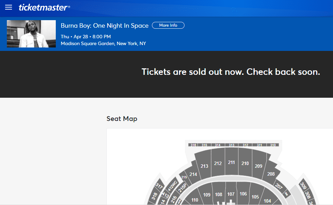This screenshot has height=205, width=333.
Task: Select section 210 on the seat map
Action: tap(245, 163)
